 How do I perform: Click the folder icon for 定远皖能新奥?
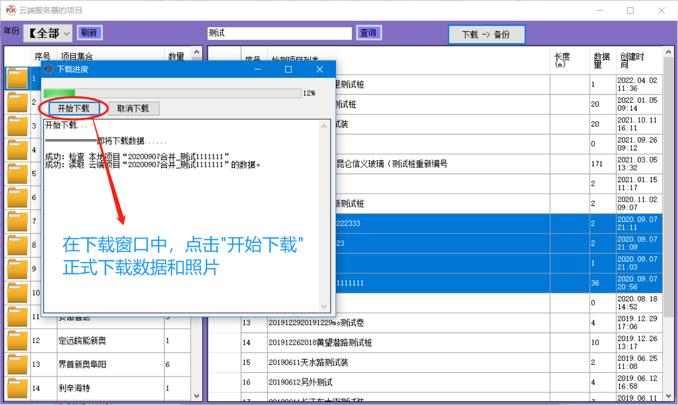tap(17, 341)
